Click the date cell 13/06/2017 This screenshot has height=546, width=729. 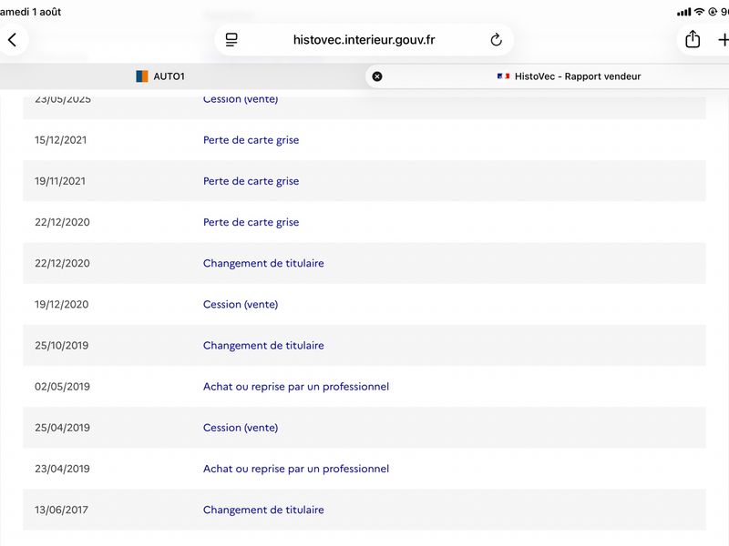[61, 510]
